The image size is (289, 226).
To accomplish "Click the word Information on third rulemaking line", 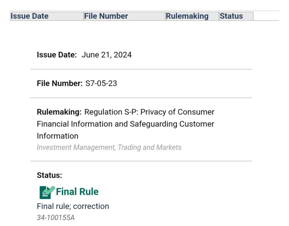I will (57, 136).
